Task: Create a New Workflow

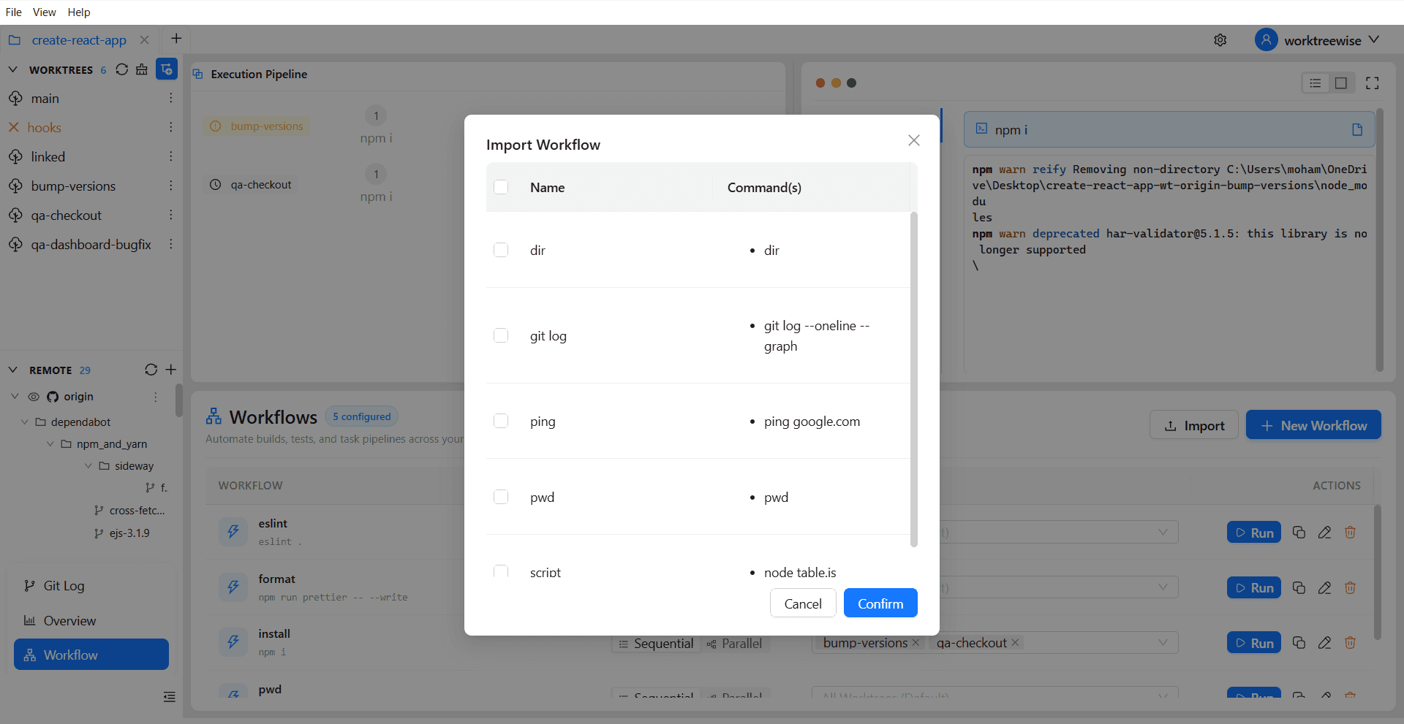Action: click(x=1313, y=425)
